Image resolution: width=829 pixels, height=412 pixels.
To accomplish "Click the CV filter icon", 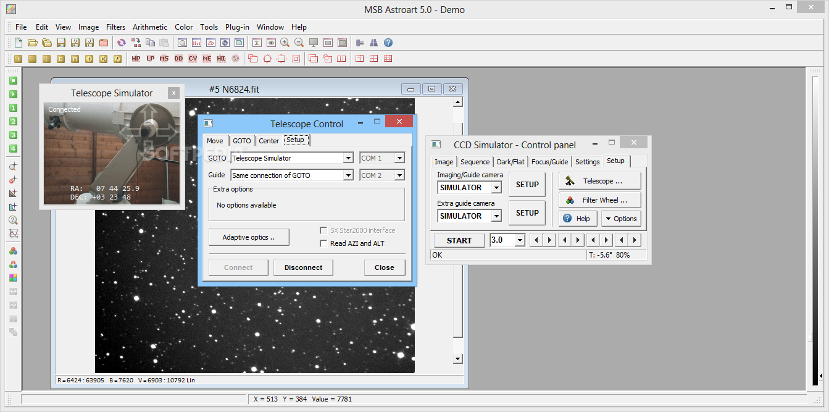I will 193,59.
